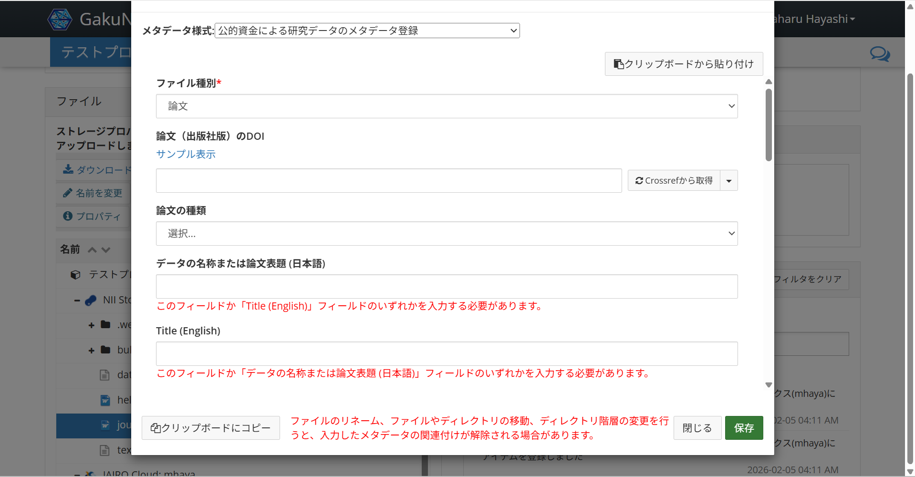Image resolution: width=915 pixels, height=477 pixels.
Task: Click the 保存 save button
Action: coord(744,428)
